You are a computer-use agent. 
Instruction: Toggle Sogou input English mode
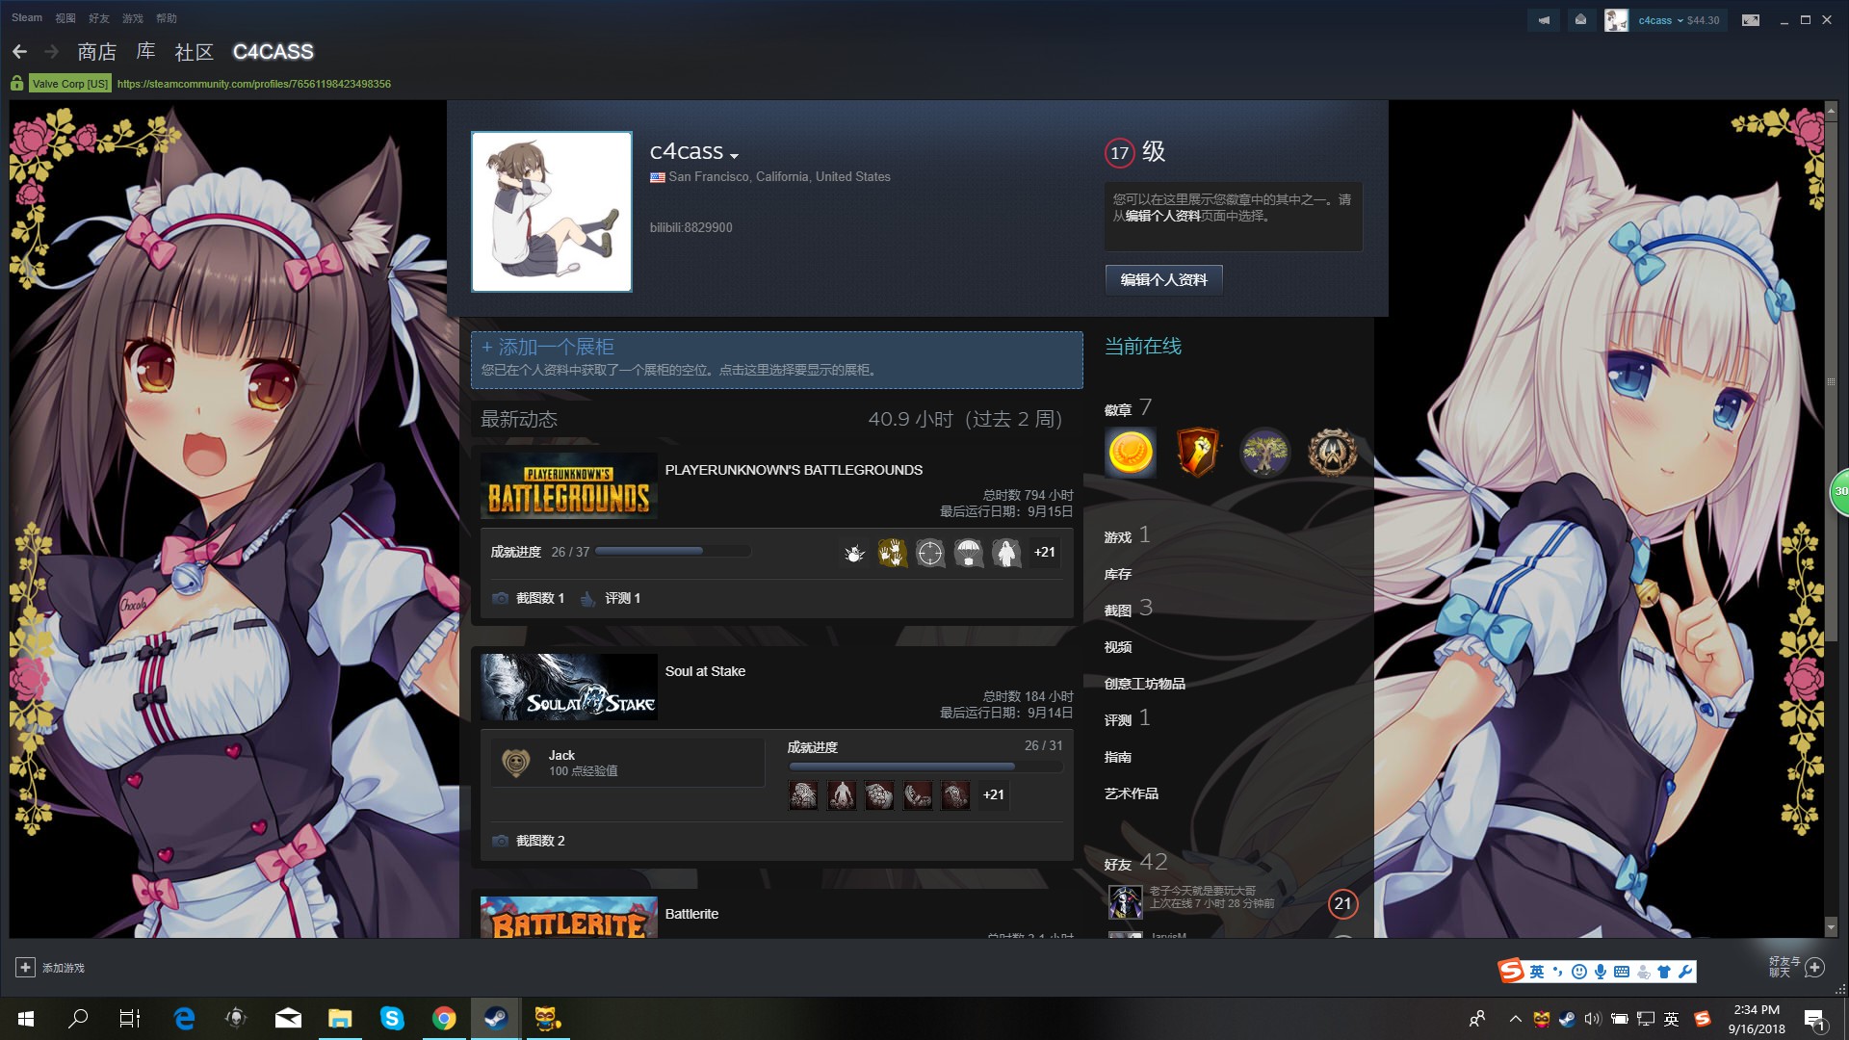coord(1536,971)
